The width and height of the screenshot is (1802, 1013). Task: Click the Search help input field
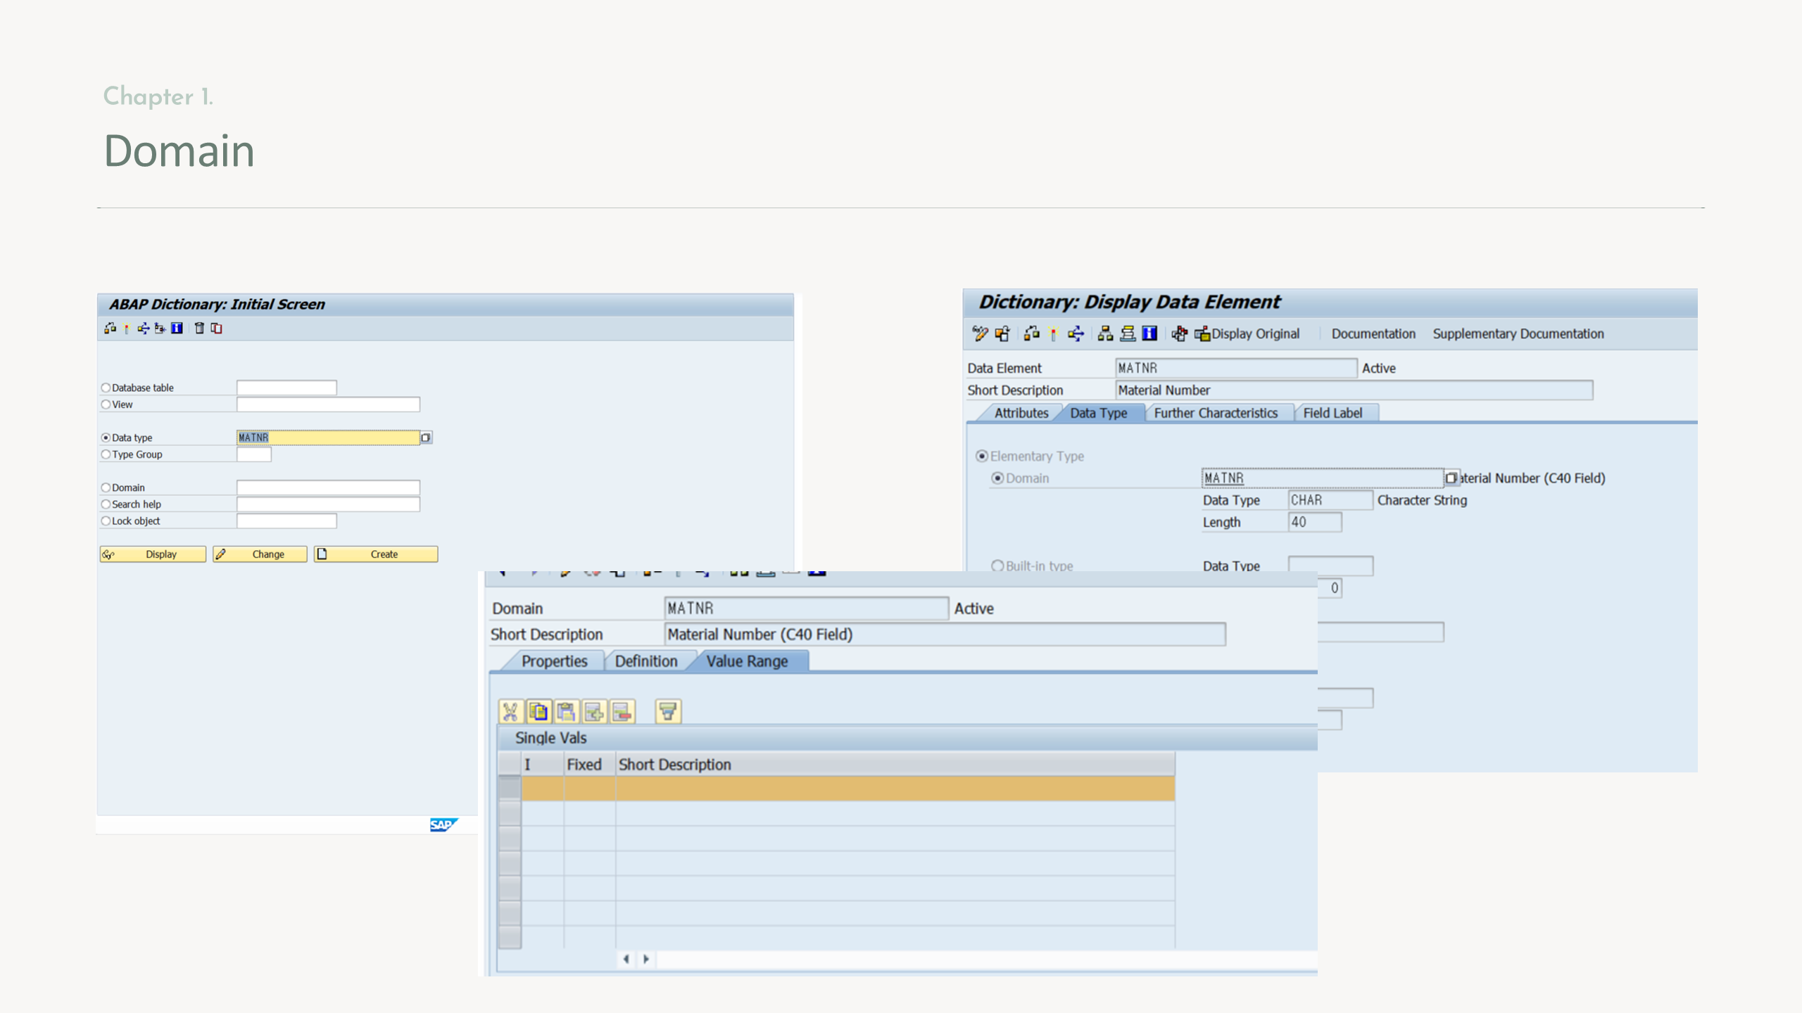328,504
